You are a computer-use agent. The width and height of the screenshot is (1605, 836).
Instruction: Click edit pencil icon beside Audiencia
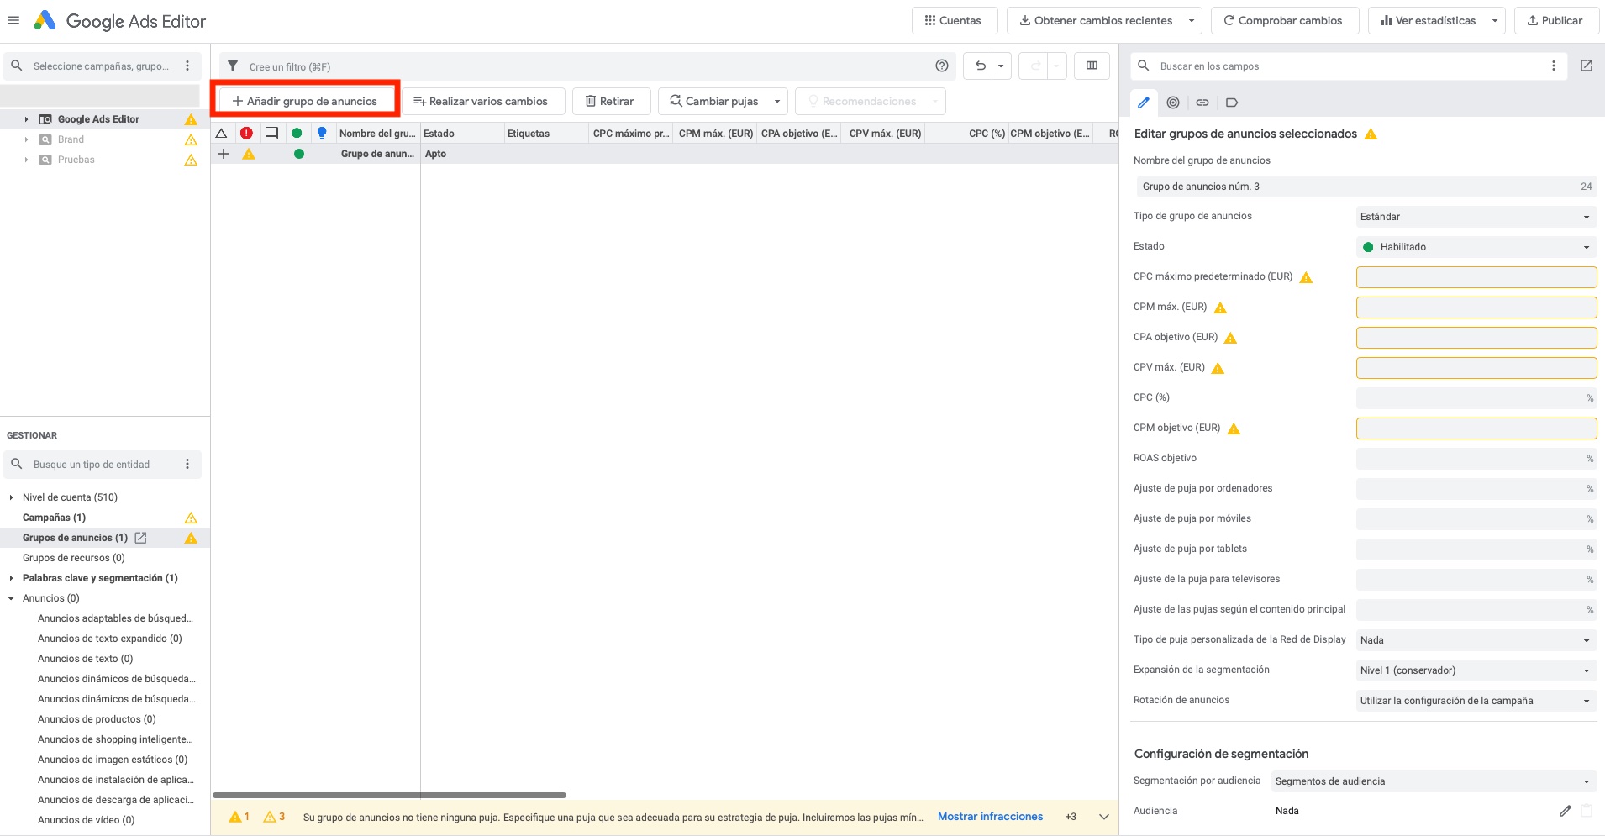click(x=1565, y=811)
